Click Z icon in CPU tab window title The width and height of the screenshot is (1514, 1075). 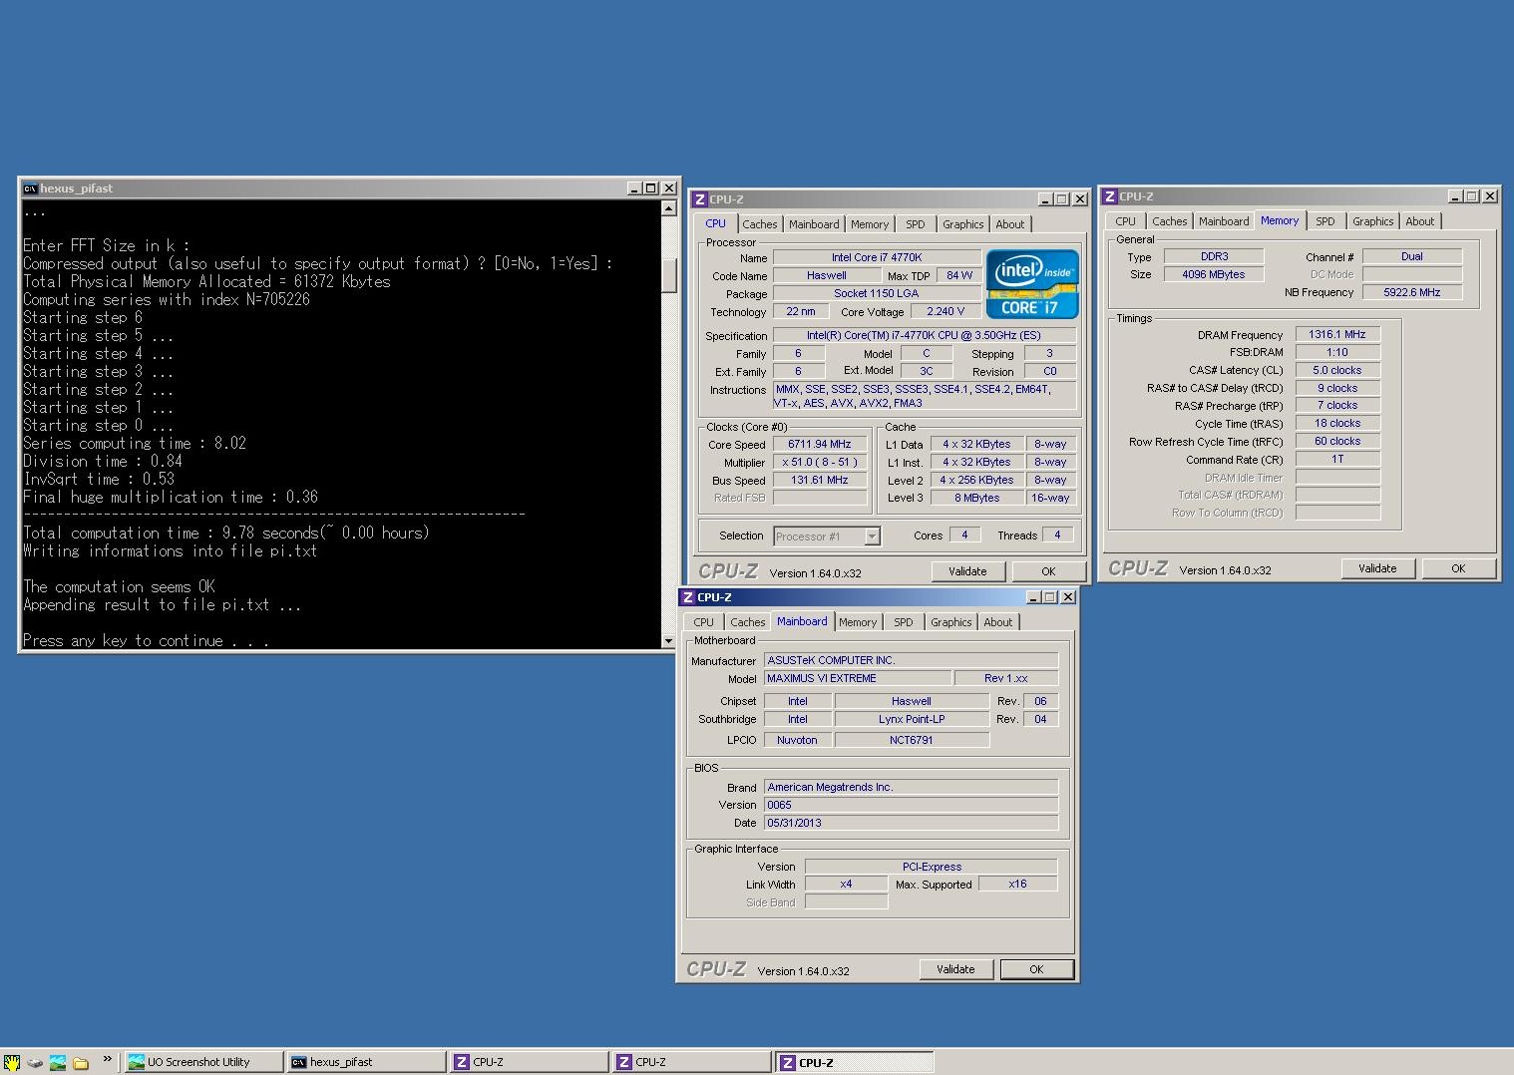(x=700, y=199)
